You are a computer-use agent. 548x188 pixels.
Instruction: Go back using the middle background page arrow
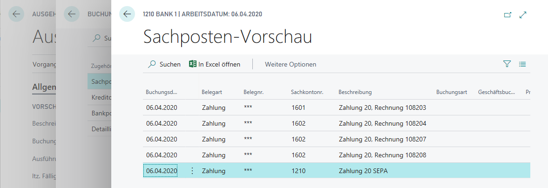pos(71,14)
